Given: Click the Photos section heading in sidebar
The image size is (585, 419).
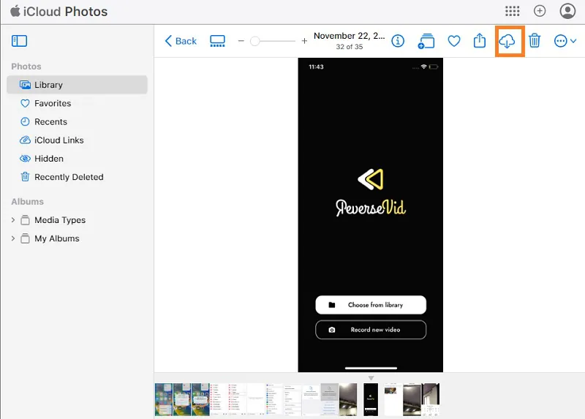Looking at the screenshot, I should 26,67.
